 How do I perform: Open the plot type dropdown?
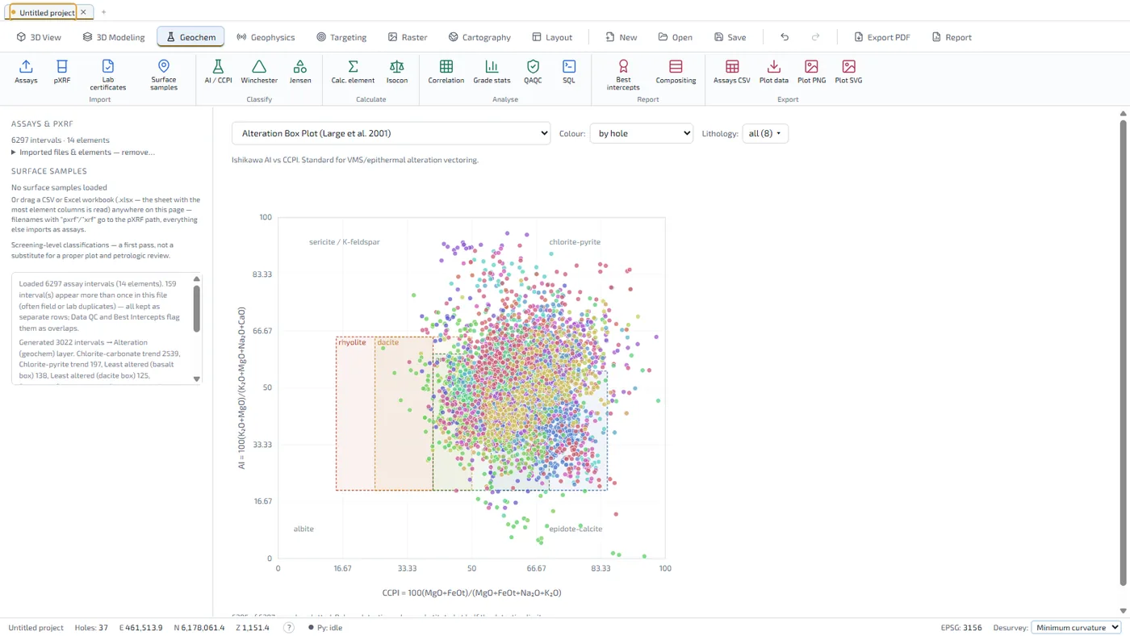click(x=391, y=133)
